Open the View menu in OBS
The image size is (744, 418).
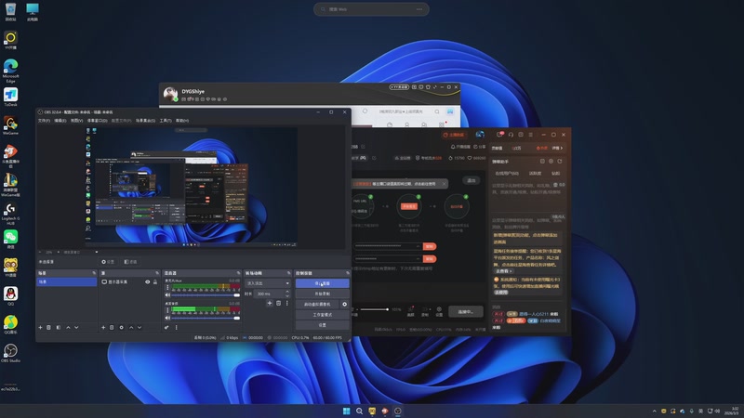pyautogui.click(x=77, y=121)
